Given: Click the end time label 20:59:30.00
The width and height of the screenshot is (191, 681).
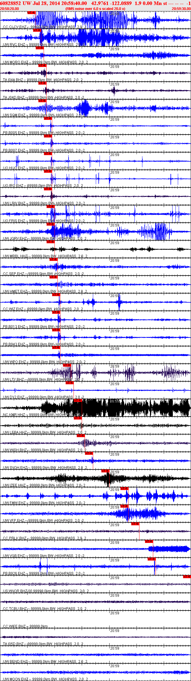Looking at the screenshot, I should pyautogui.click(x=181, y=9).
